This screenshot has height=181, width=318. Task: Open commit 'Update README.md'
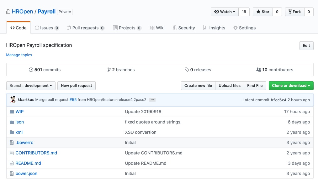click(x=146, y=163)
